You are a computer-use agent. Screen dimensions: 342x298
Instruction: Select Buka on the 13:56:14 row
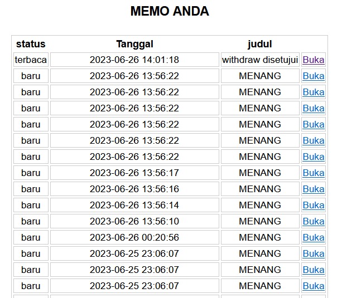click(x=313, y=205)
